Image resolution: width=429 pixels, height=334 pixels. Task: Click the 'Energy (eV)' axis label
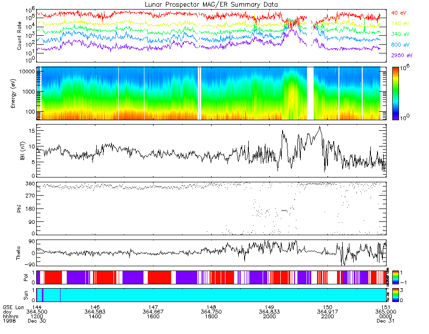(x=13, y=94)
